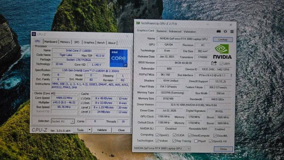
Task: Switch to the Memory tab in CPU-Z
Action: pos(65,42)
